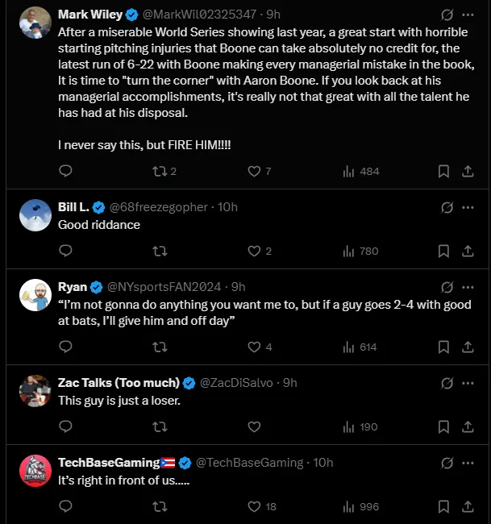Reply to Mark Wiley's tweet
This screenshot has height=524, width=491.
66,171
